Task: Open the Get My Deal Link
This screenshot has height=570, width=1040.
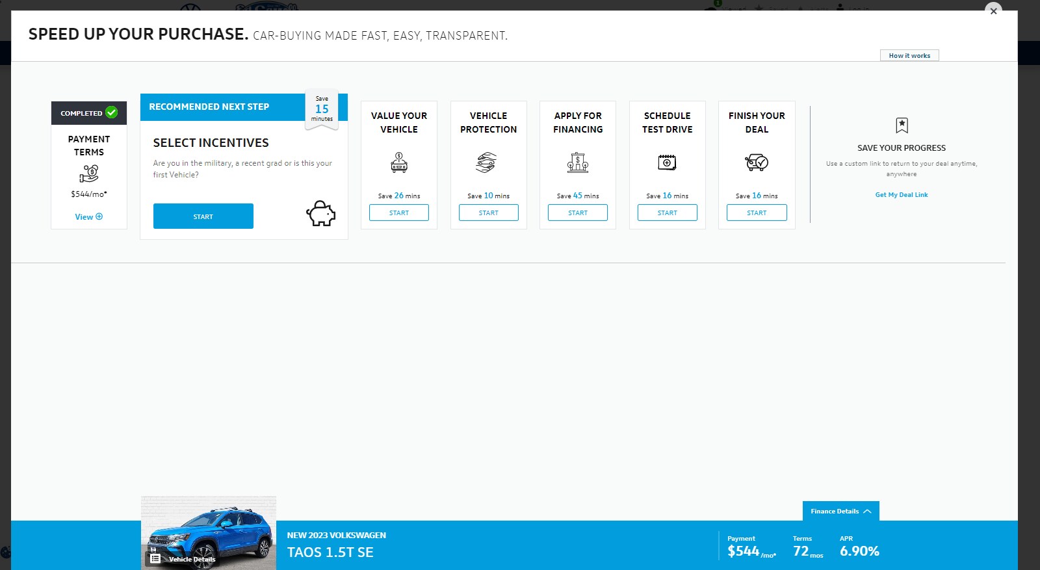Action: [902, 195]
